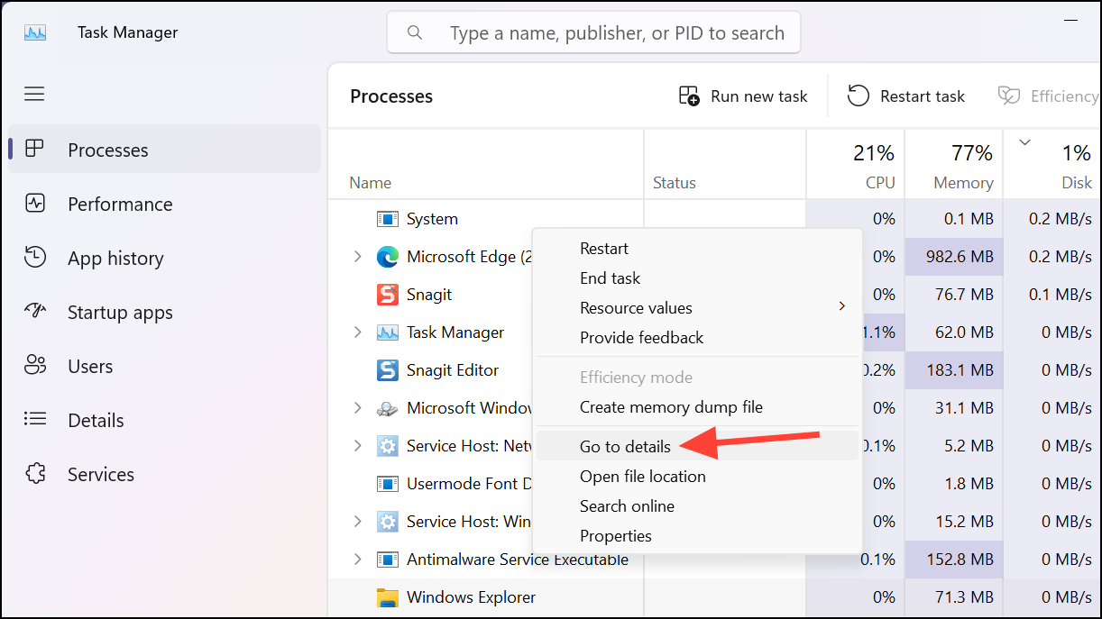Focus the name, publisher, or PID search field

593,32
